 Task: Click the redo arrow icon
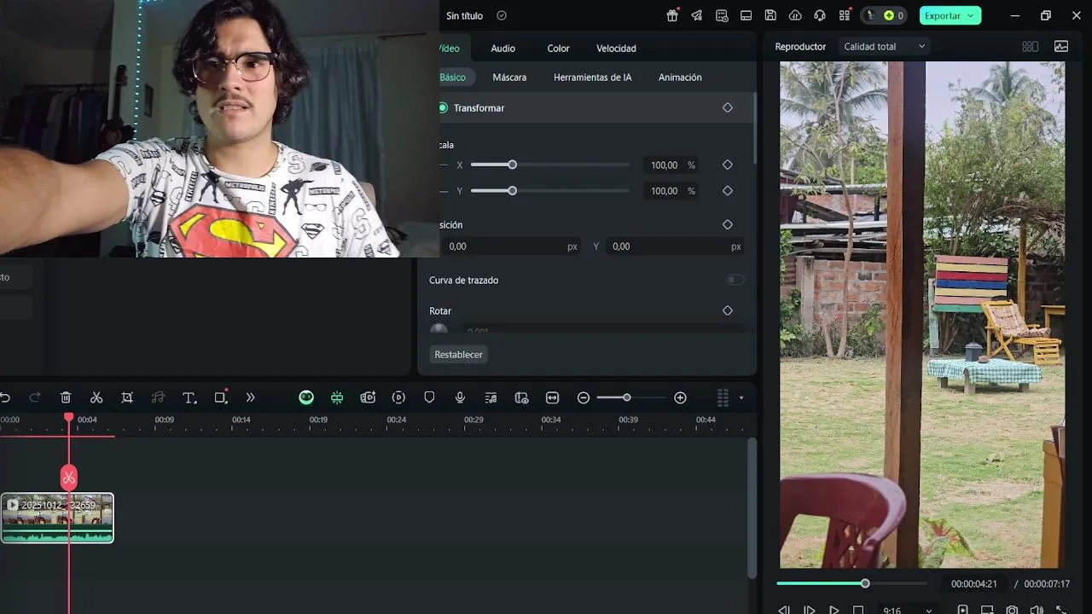(35, 397)
